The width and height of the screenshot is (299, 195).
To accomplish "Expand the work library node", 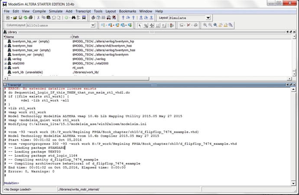I will coord(6,68).
